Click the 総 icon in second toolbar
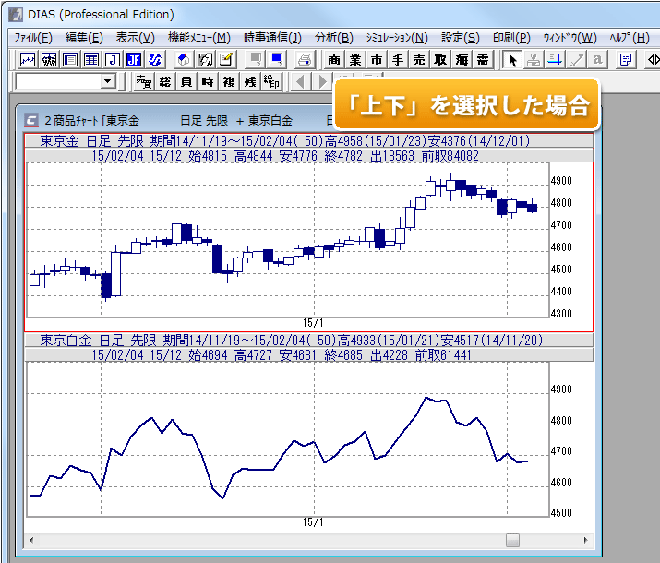 [165, 82]
